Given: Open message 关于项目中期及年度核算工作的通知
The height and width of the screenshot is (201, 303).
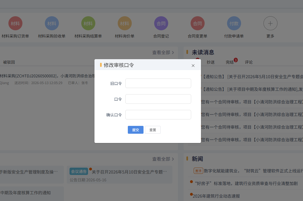Looking at the screenshot, I should [x=252, y=89].
